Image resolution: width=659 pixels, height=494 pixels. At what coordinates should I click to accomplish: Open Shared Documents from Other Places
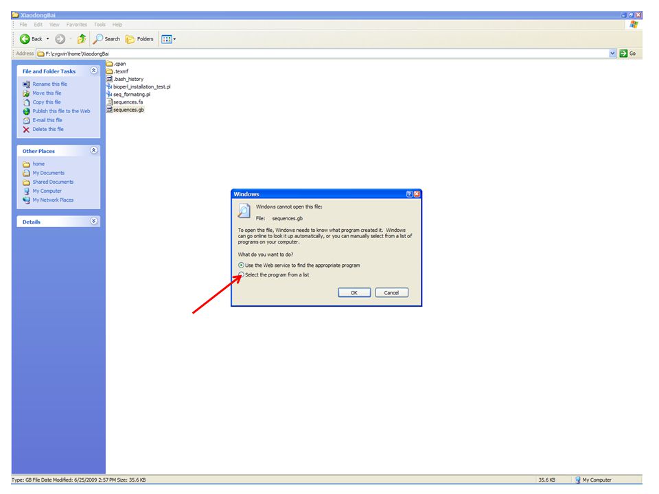click(53, 182)
